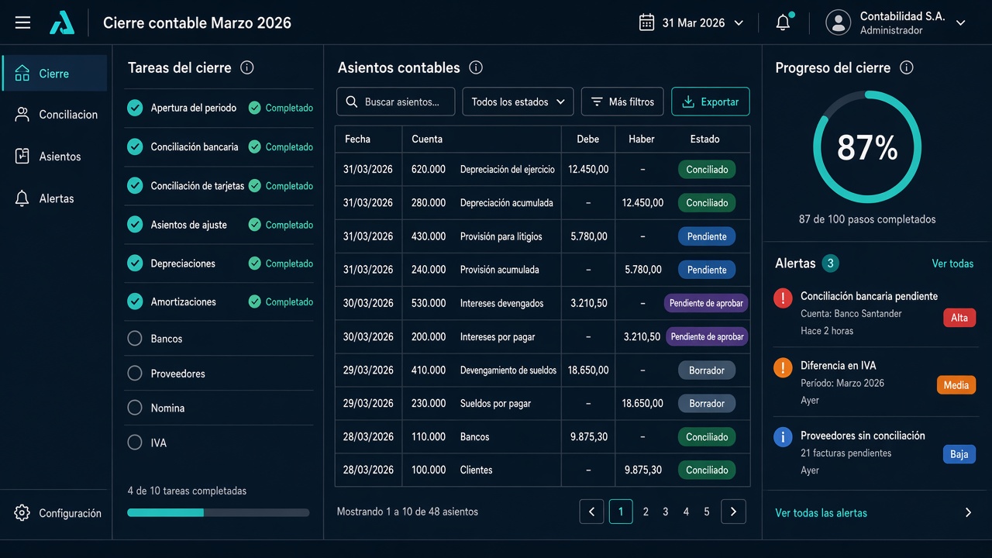Uncheck Apertura del periodo task
The width and height of the screenshot is (992, 558).
tap(135, 108)
